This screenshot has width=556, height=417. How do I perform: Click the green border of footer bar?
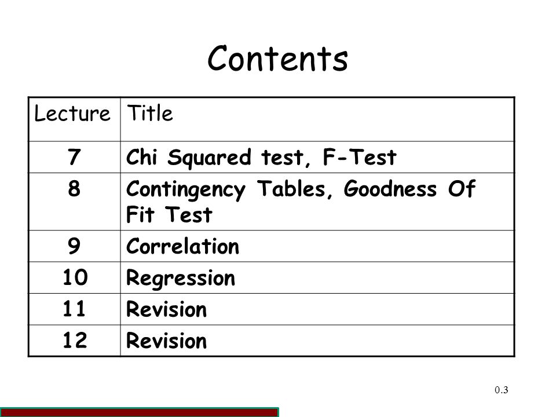click(139, 408)
